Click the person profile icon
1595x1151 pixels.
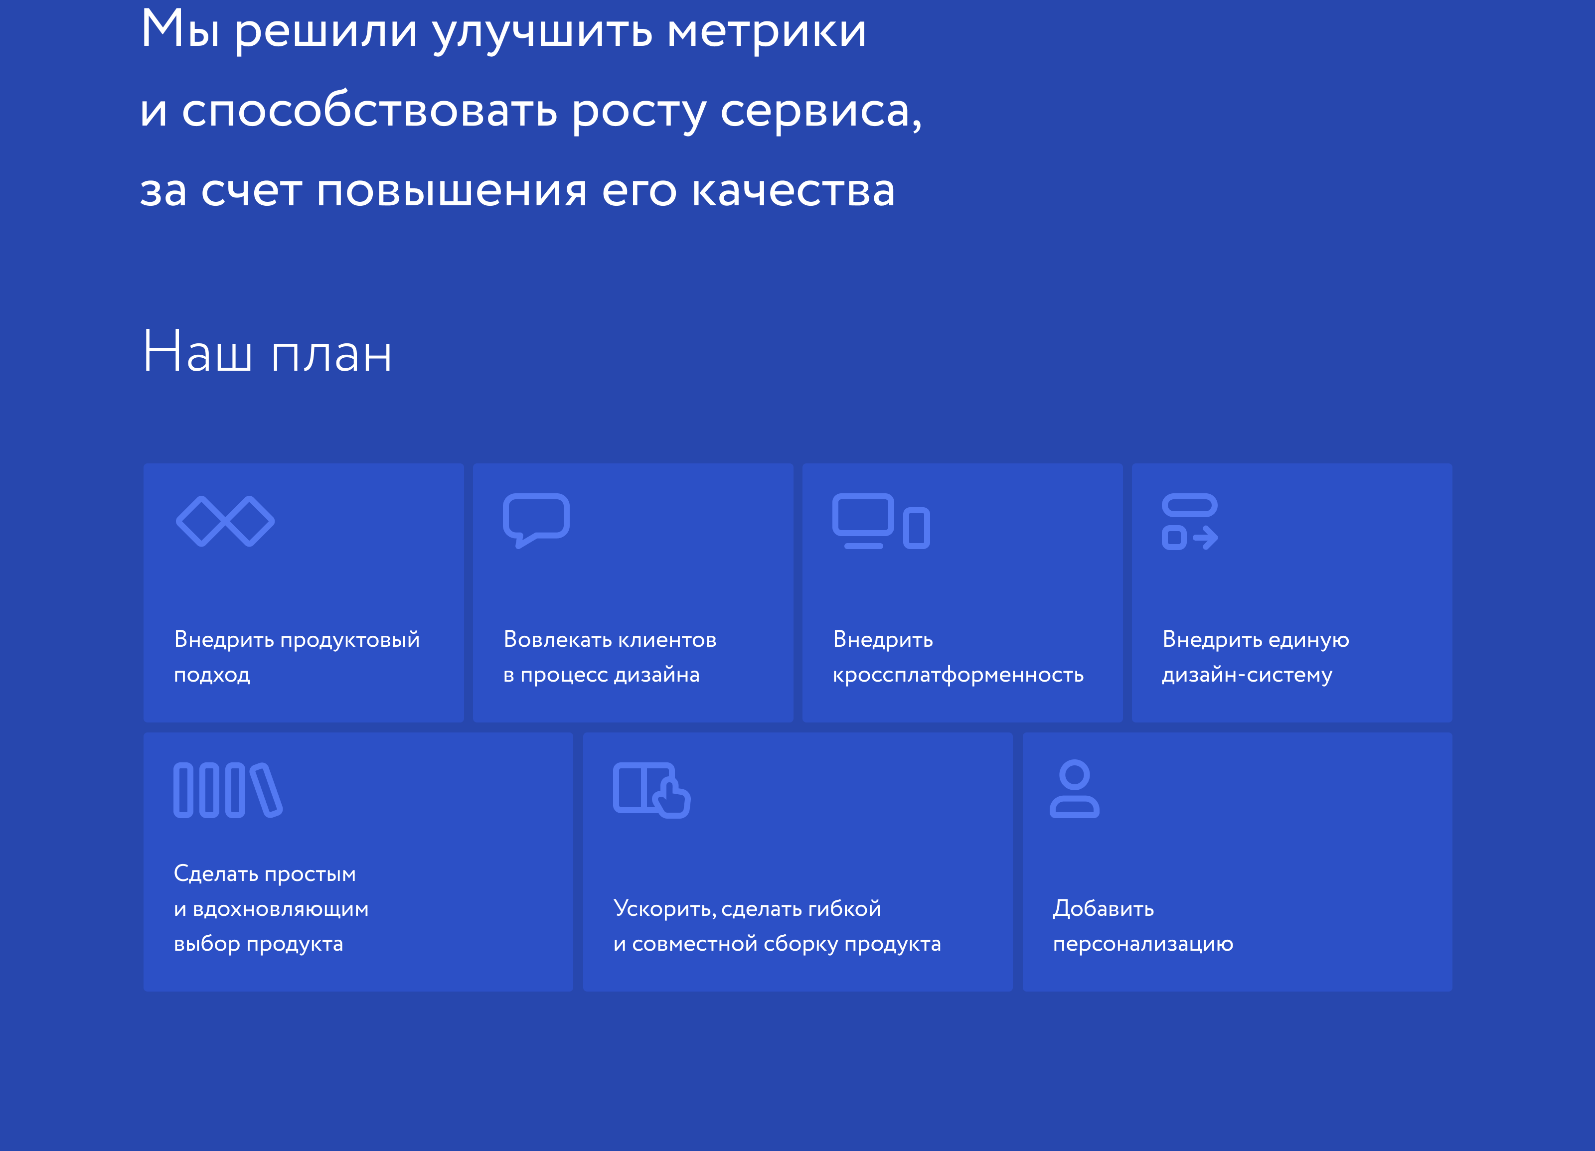[x=1074, y=788]
